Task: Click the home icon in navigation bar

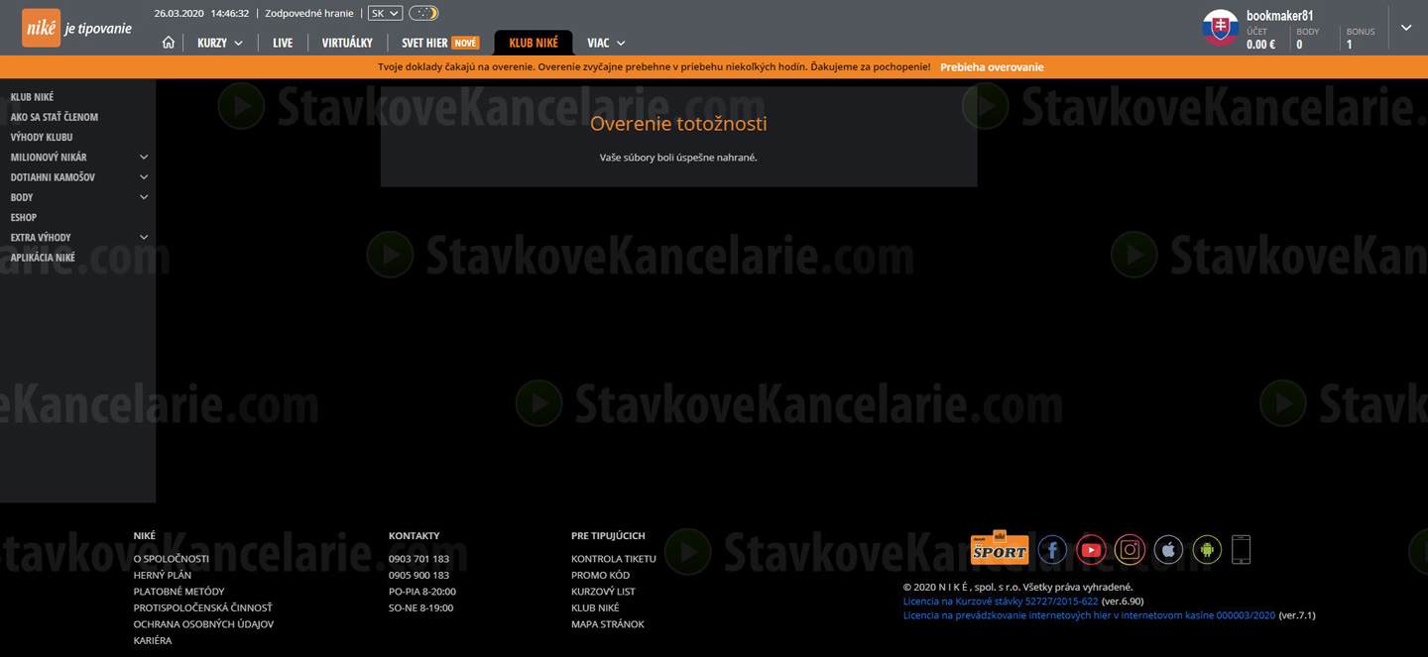Action: (x=169, y=43)
